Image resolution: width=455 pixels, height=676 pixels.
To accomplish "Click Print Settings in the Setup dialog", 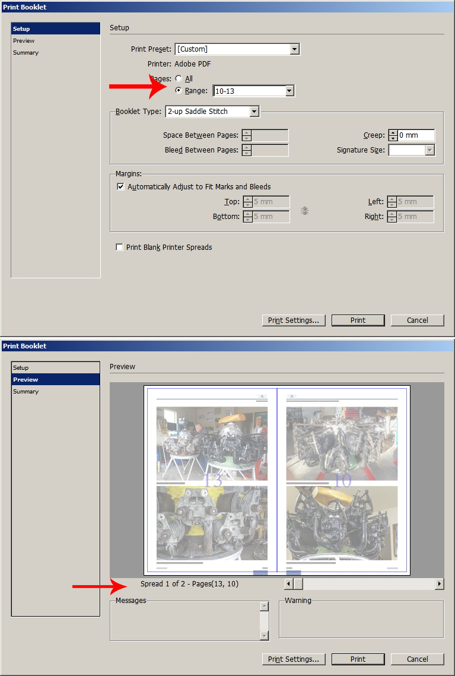I will click(294, 320).
